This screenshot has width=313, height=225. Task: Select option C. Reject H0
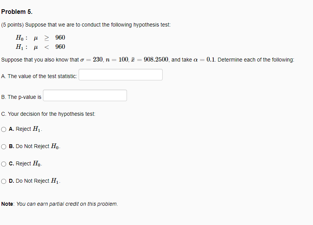3,163
